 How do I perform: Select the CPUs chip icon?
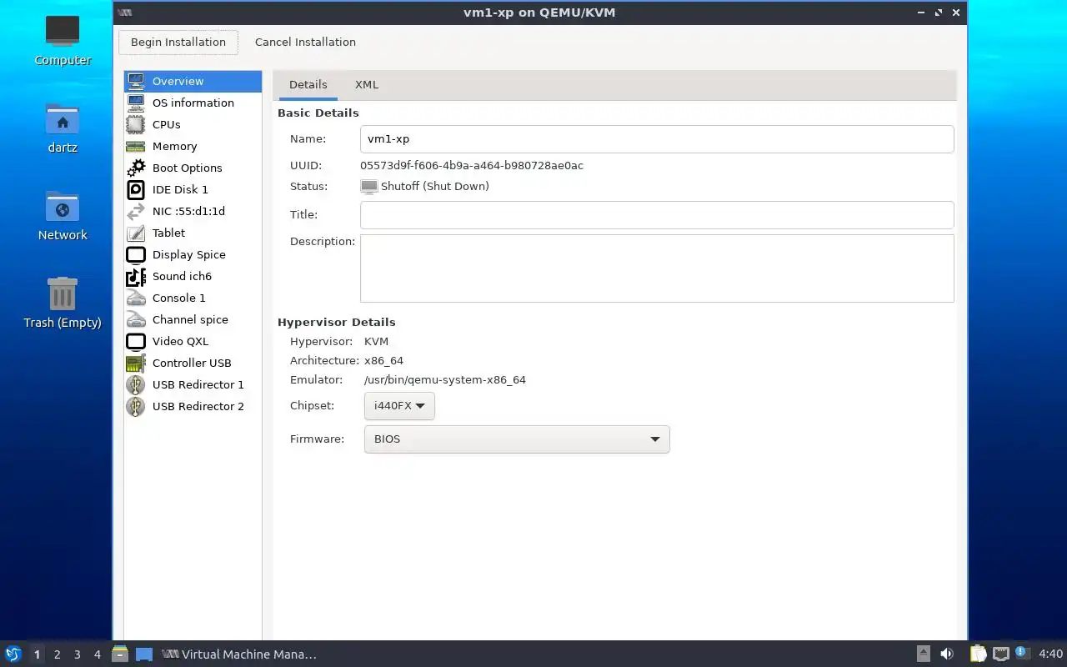136,124
